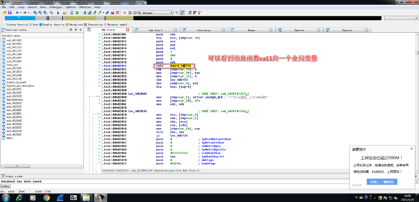The height and width of the screenshot is (202, 419).
Task: Click the Terminate process stop button
Action: pyautogui.click(x=135, y=13)
